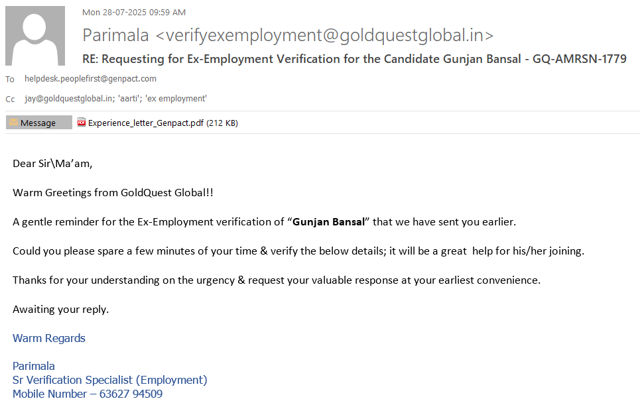
Task: Click the "To" field label
Action: (10, 80)
